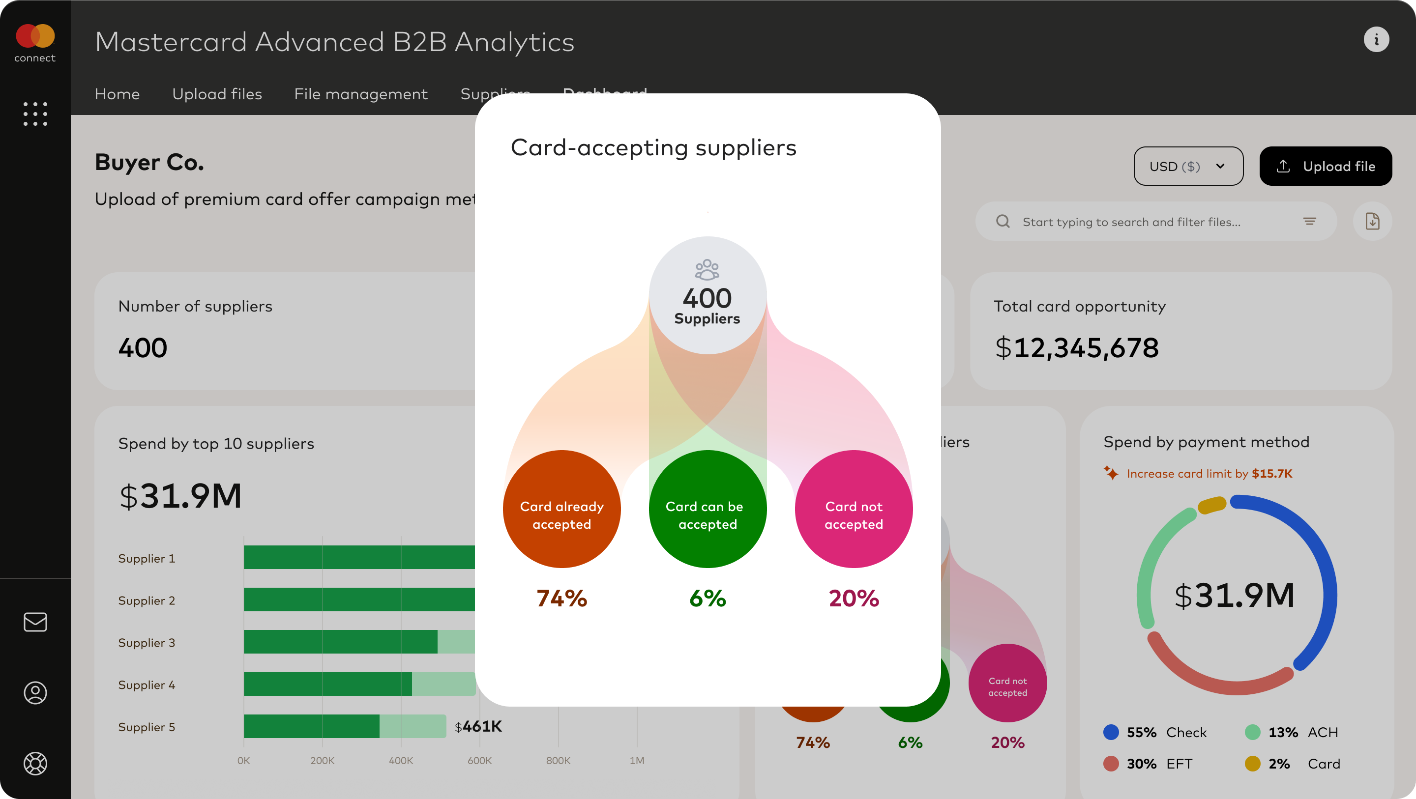Click the 74% value in popup
Viewport: 1416px width, 799px height.
(562, 598)
